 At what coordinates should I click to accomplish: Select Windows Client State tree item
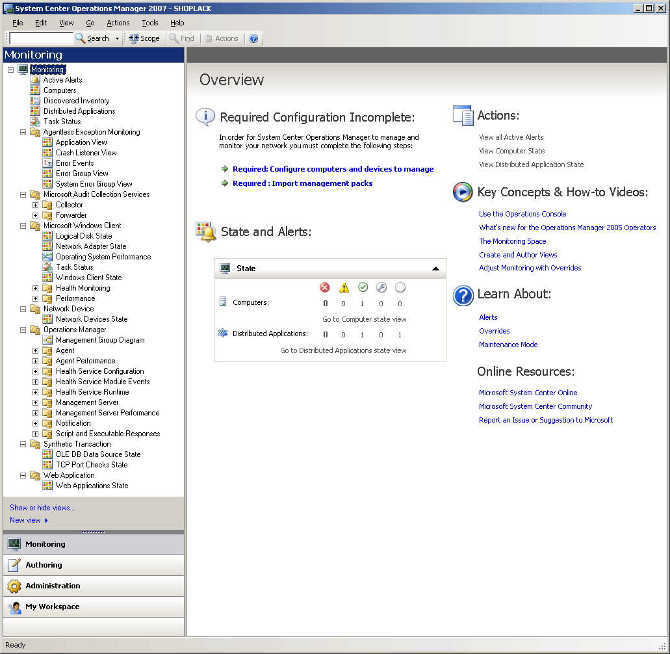point(88,278)
